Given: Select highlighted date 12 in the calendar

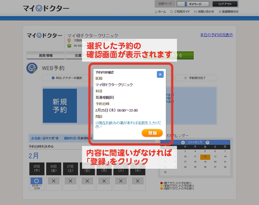Looking at the screenshot, I should (205, 157).
